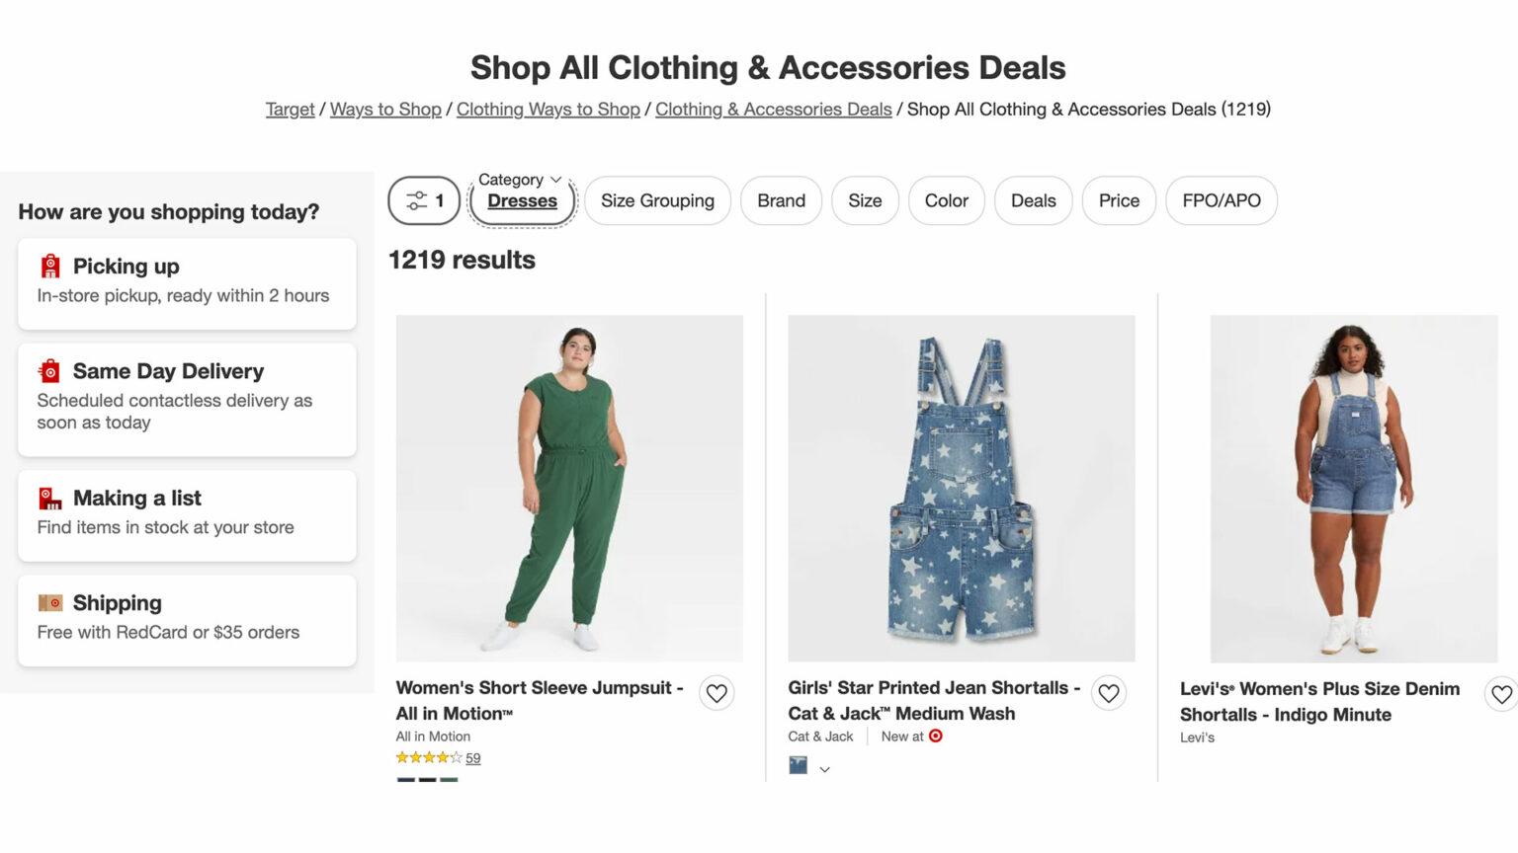Open the Clothing & Accessories Deals breadcrumb
1518x853 pixels.
(x=774, y=109)
